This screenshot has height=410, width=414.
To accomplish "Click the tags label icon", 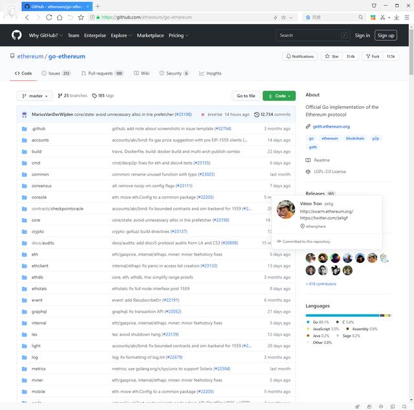I will click(94, 96).
